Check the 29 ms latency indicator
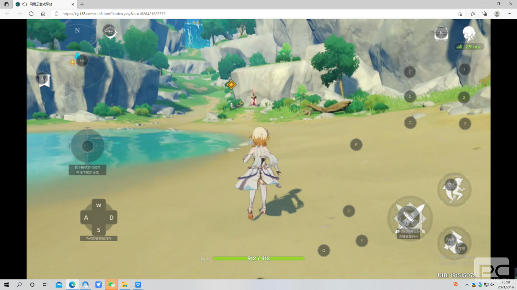The height and width of the screenshot is (290, 517). [468, 47]
